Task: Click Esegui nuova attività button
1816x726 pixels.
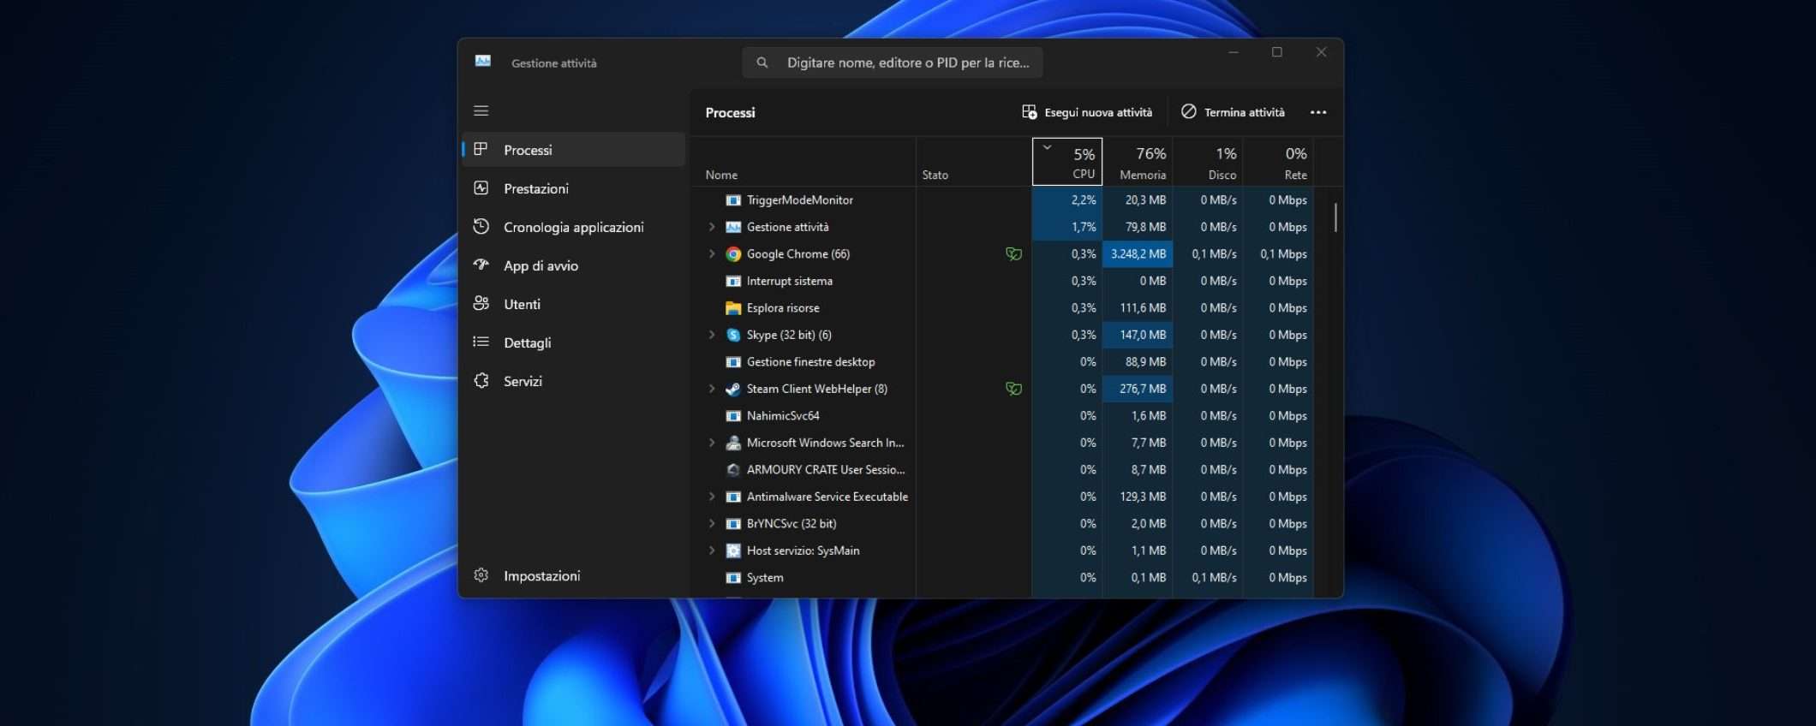Action: 1087,112
